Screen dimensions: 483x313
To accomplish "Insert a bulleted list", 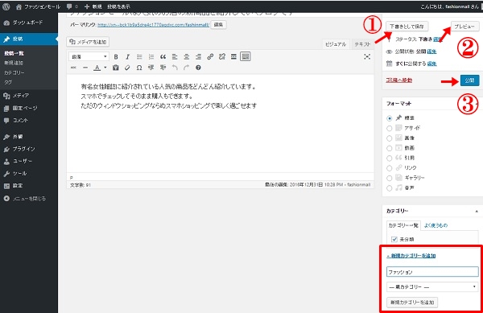I will [139, 56].
